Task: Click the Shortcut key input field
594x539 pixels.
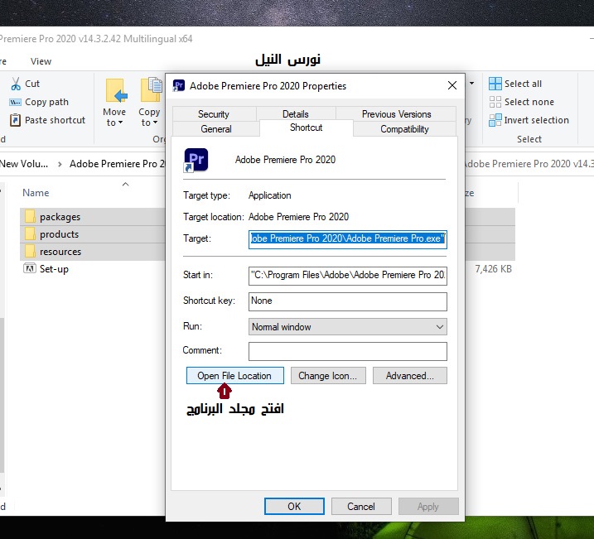Action: point(347,301)
